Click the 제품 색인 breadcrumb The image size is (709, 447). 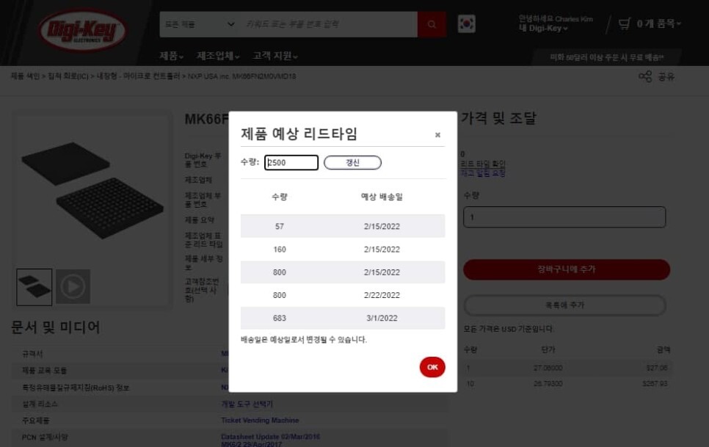25,76
